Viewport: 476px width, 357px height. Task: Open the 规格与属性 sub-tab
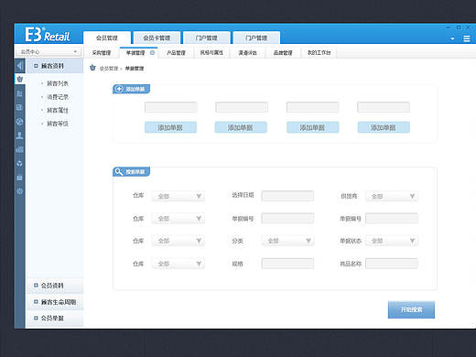pyautogui.click(x=211, y=52)
